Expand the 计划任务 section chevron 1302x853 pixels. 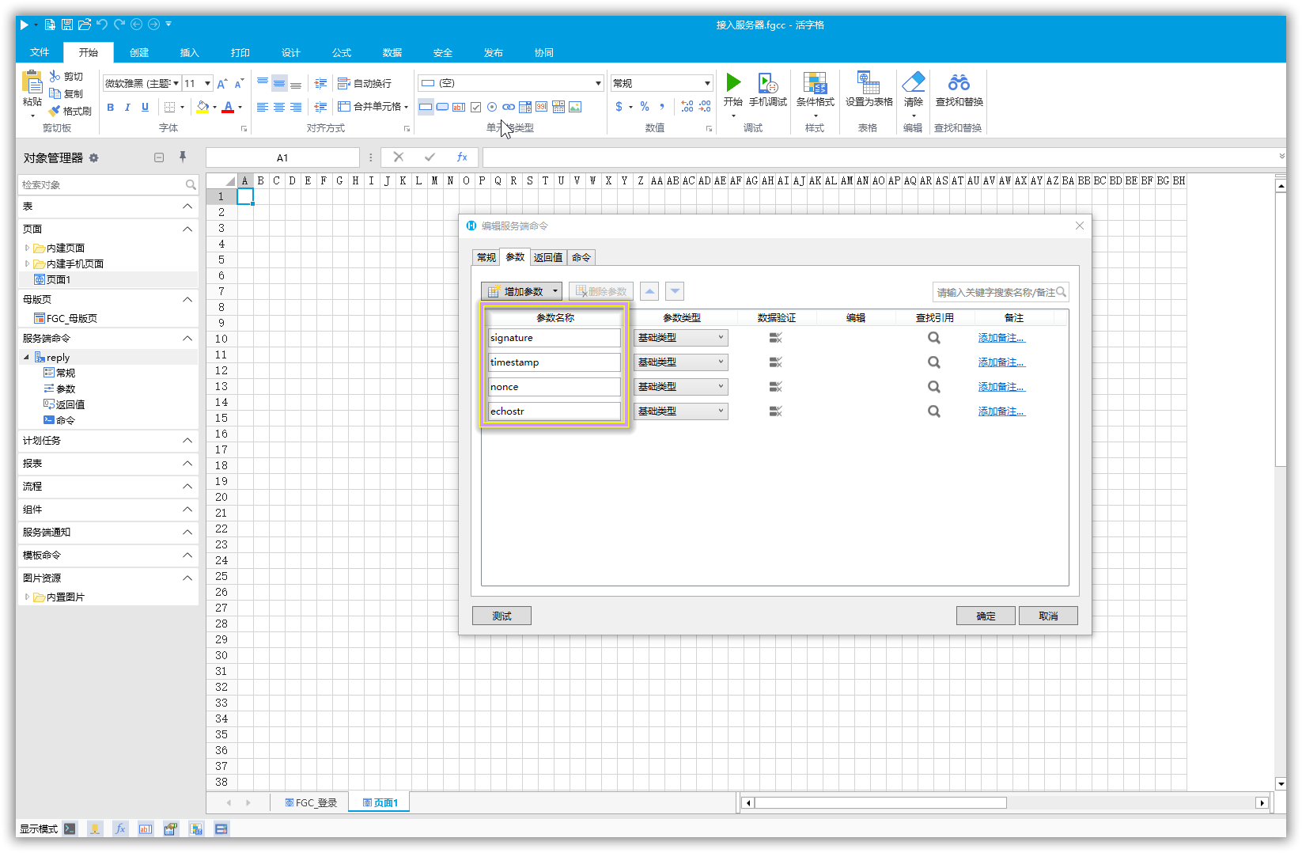click(x=187, y=441)
